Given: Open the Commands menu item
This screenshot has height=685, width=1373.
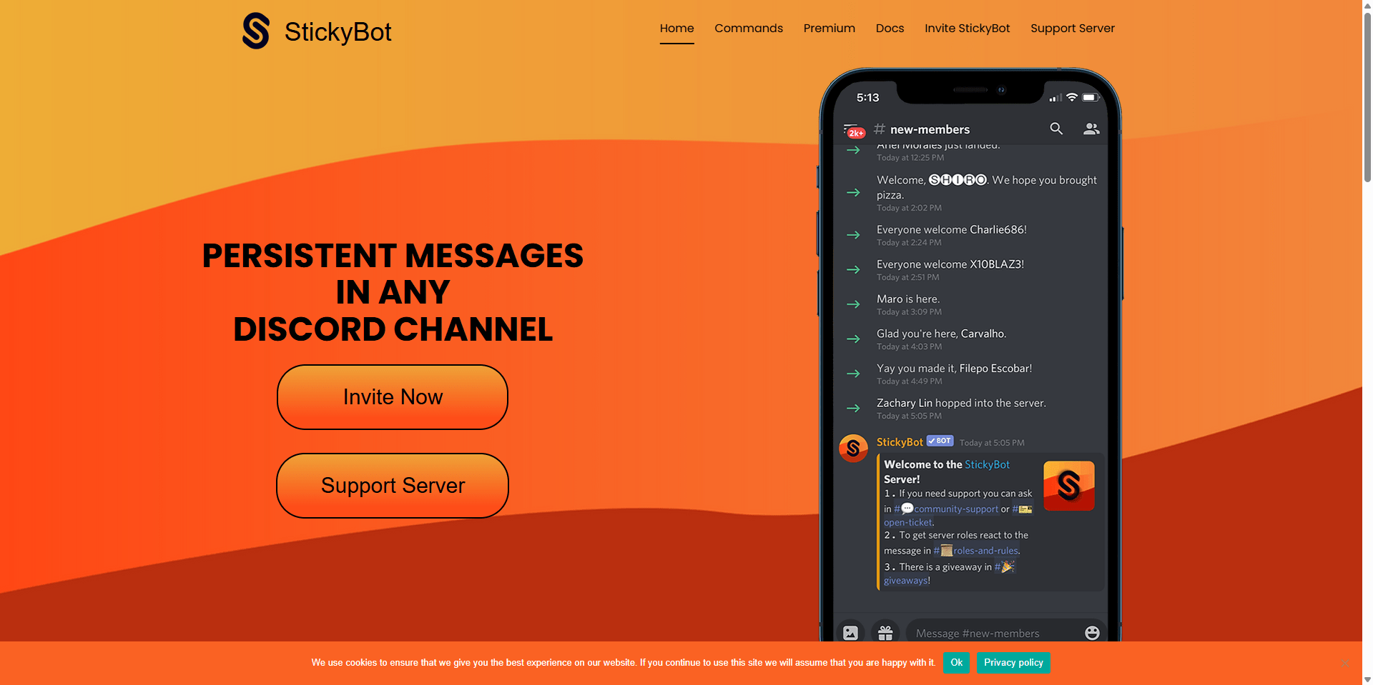Looking at the screenshot, I should click(x=748, y=29).
